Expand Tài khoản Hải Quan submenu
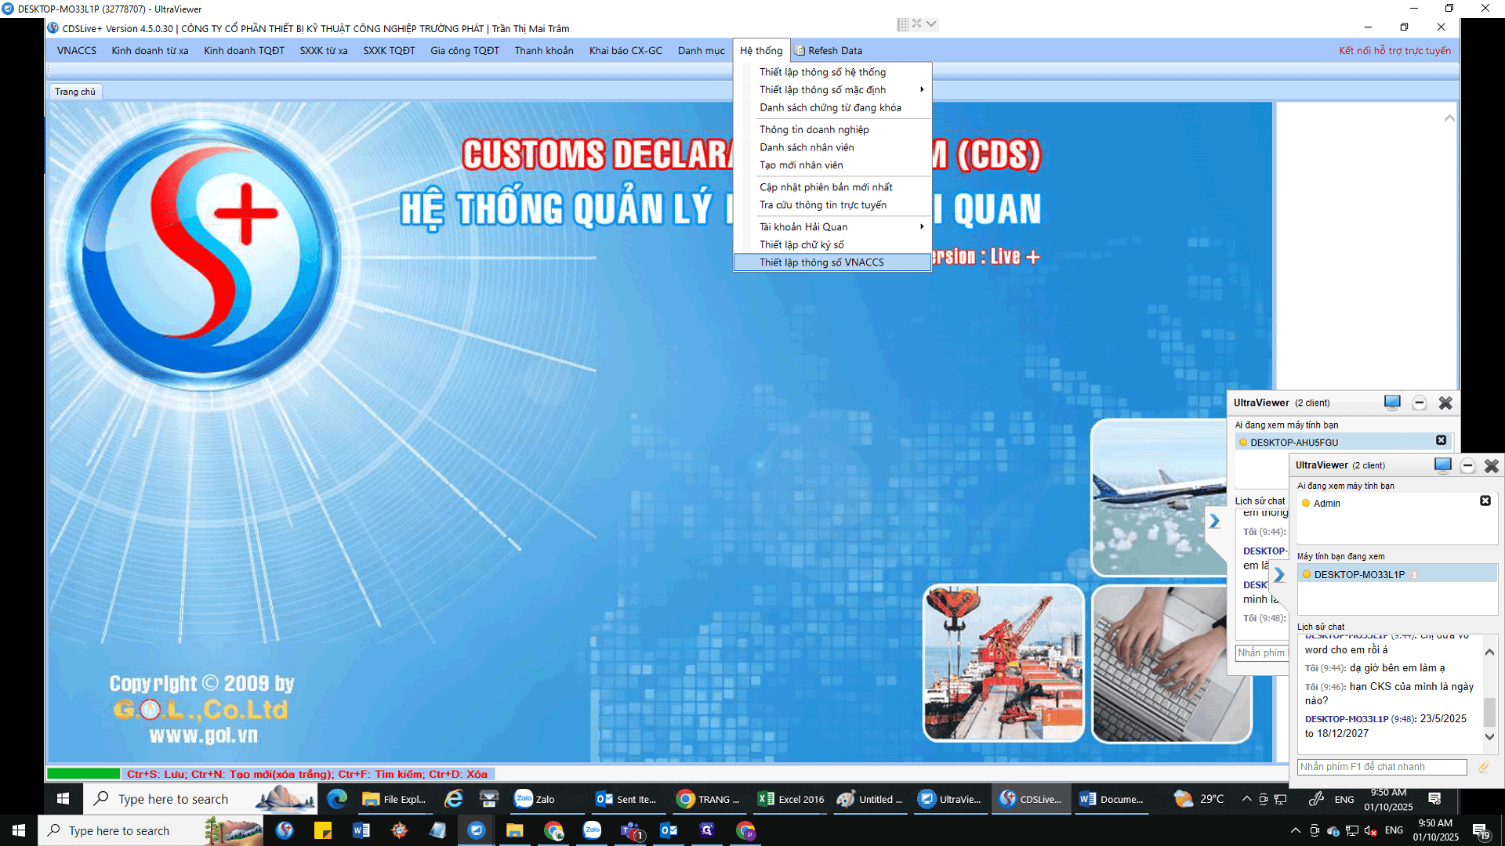The image size is (1505, 846). pos(832,227)
